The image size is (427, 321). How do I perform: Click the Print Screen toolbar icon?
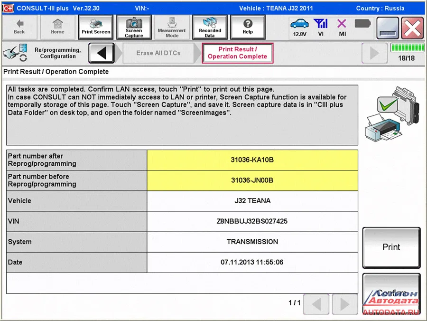click(x=96, y=27)
